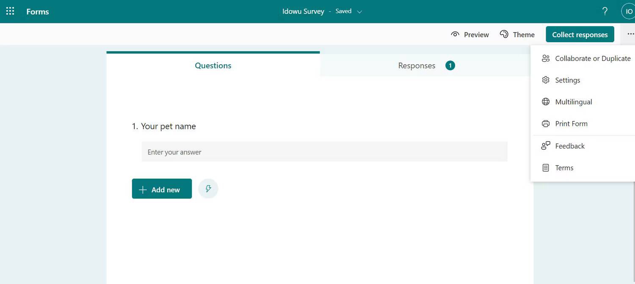Select the Questions tab
The width and height of the screenshot is (635, 284).
(213, 66)
